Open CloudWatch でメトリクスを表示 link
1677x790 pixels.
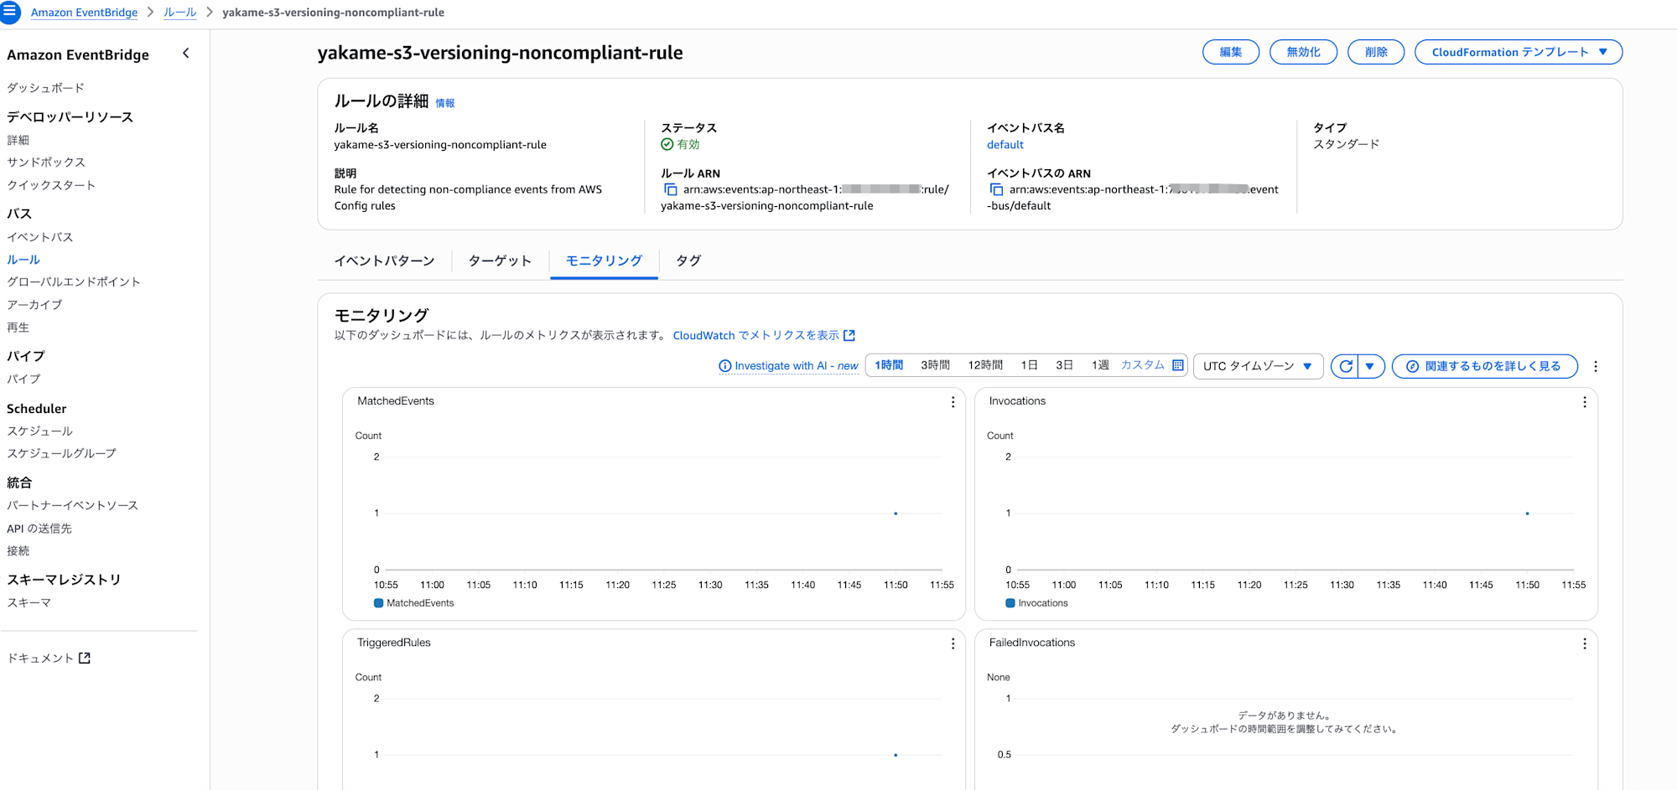pos(755,335)
